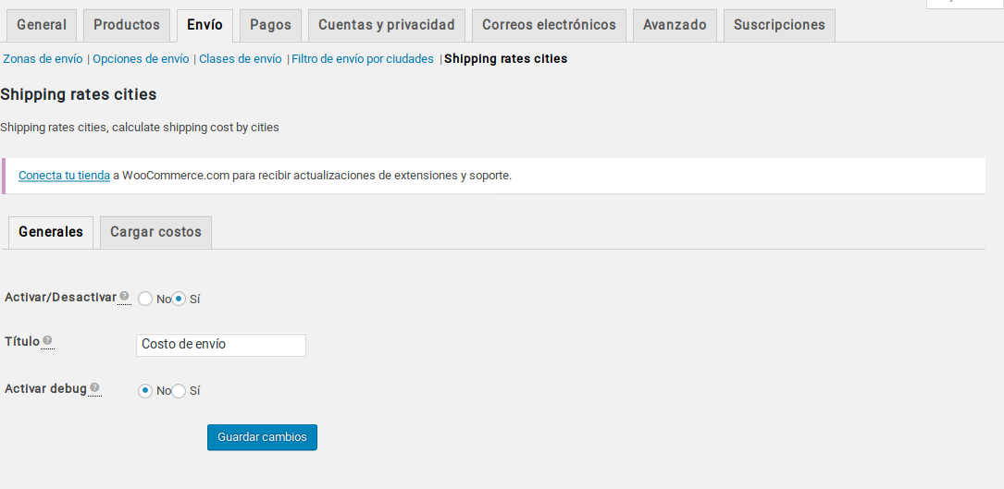Go to Clases de envío
The width and height of the screenshot is (1004, 489).
pos(240,59)
